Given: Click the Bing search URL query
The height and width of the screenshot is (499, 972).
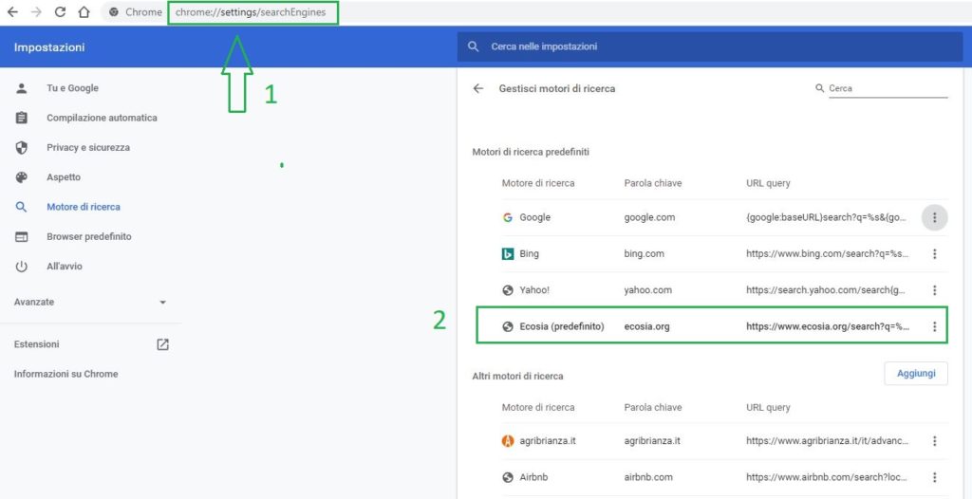Looking at the screenshot, I should coord(828,253).
